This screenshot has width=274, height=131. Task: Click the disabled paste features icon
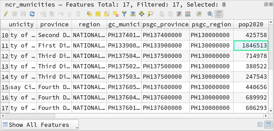(78, 14)
